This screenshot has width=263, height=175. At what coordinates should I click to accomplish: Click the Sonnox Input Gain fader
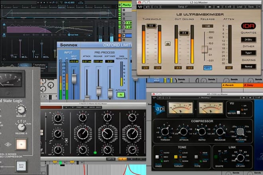[x=74, y=78]
